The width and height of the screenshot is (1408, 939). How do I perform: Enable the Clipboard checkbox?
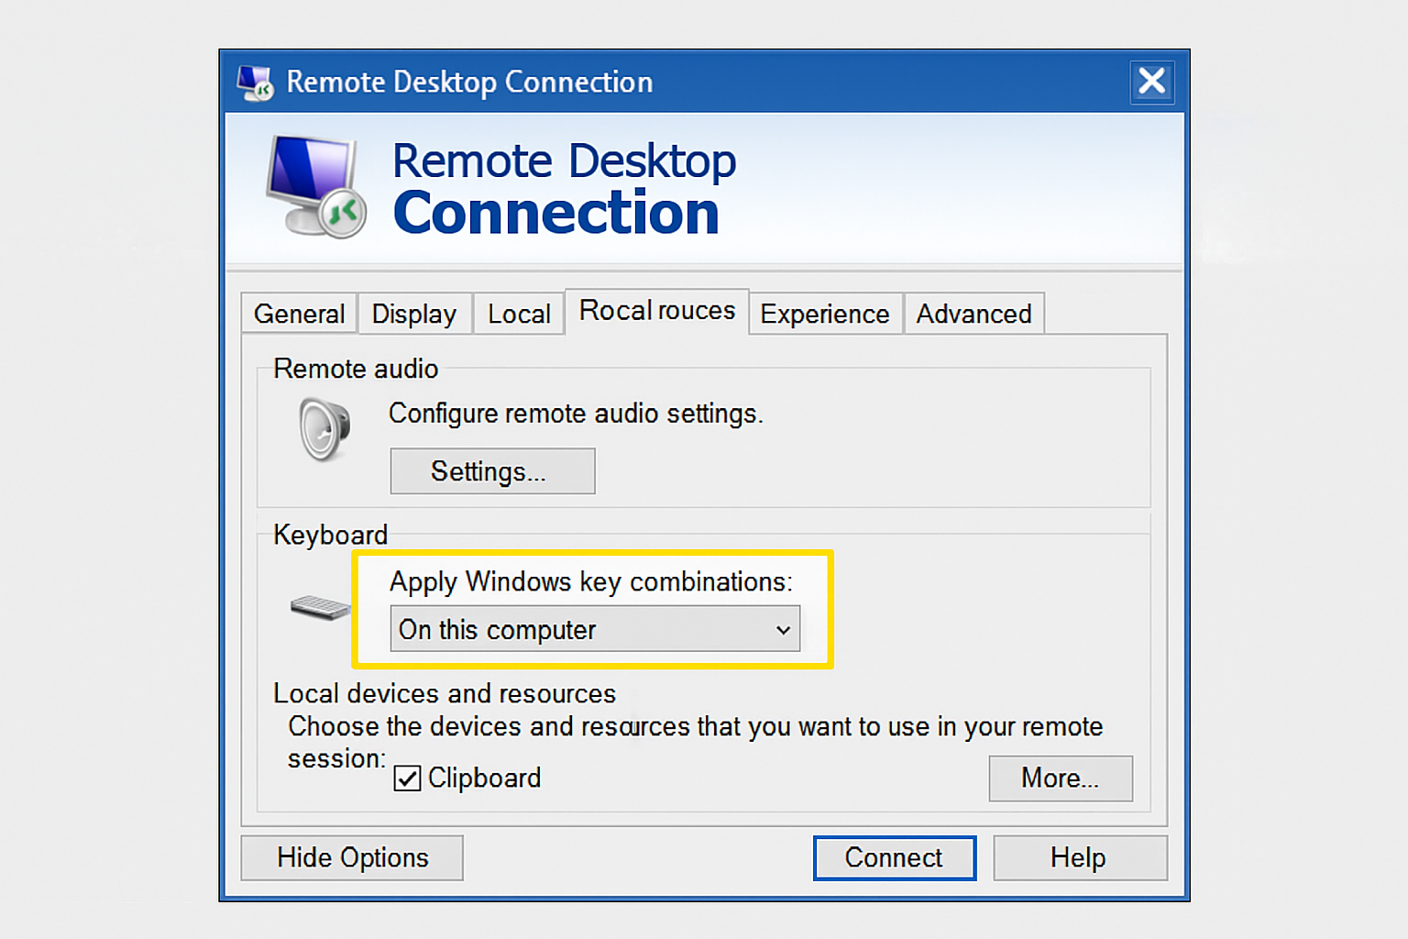(407, 778)
